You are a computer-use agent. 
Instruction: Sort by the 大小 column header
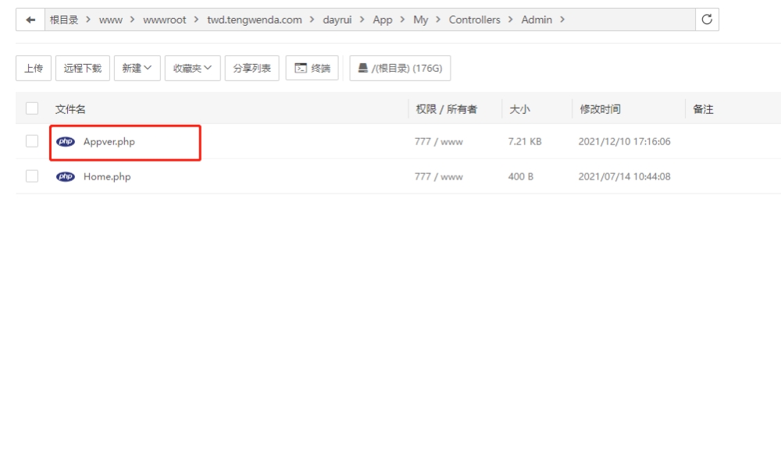(519, 109)
